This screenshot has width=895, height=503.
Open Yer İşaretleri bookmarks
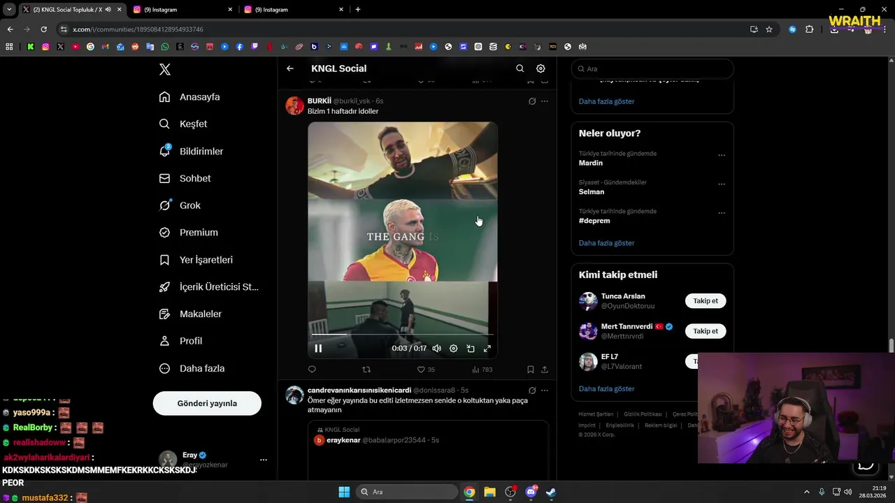click(x=196, y=260)
